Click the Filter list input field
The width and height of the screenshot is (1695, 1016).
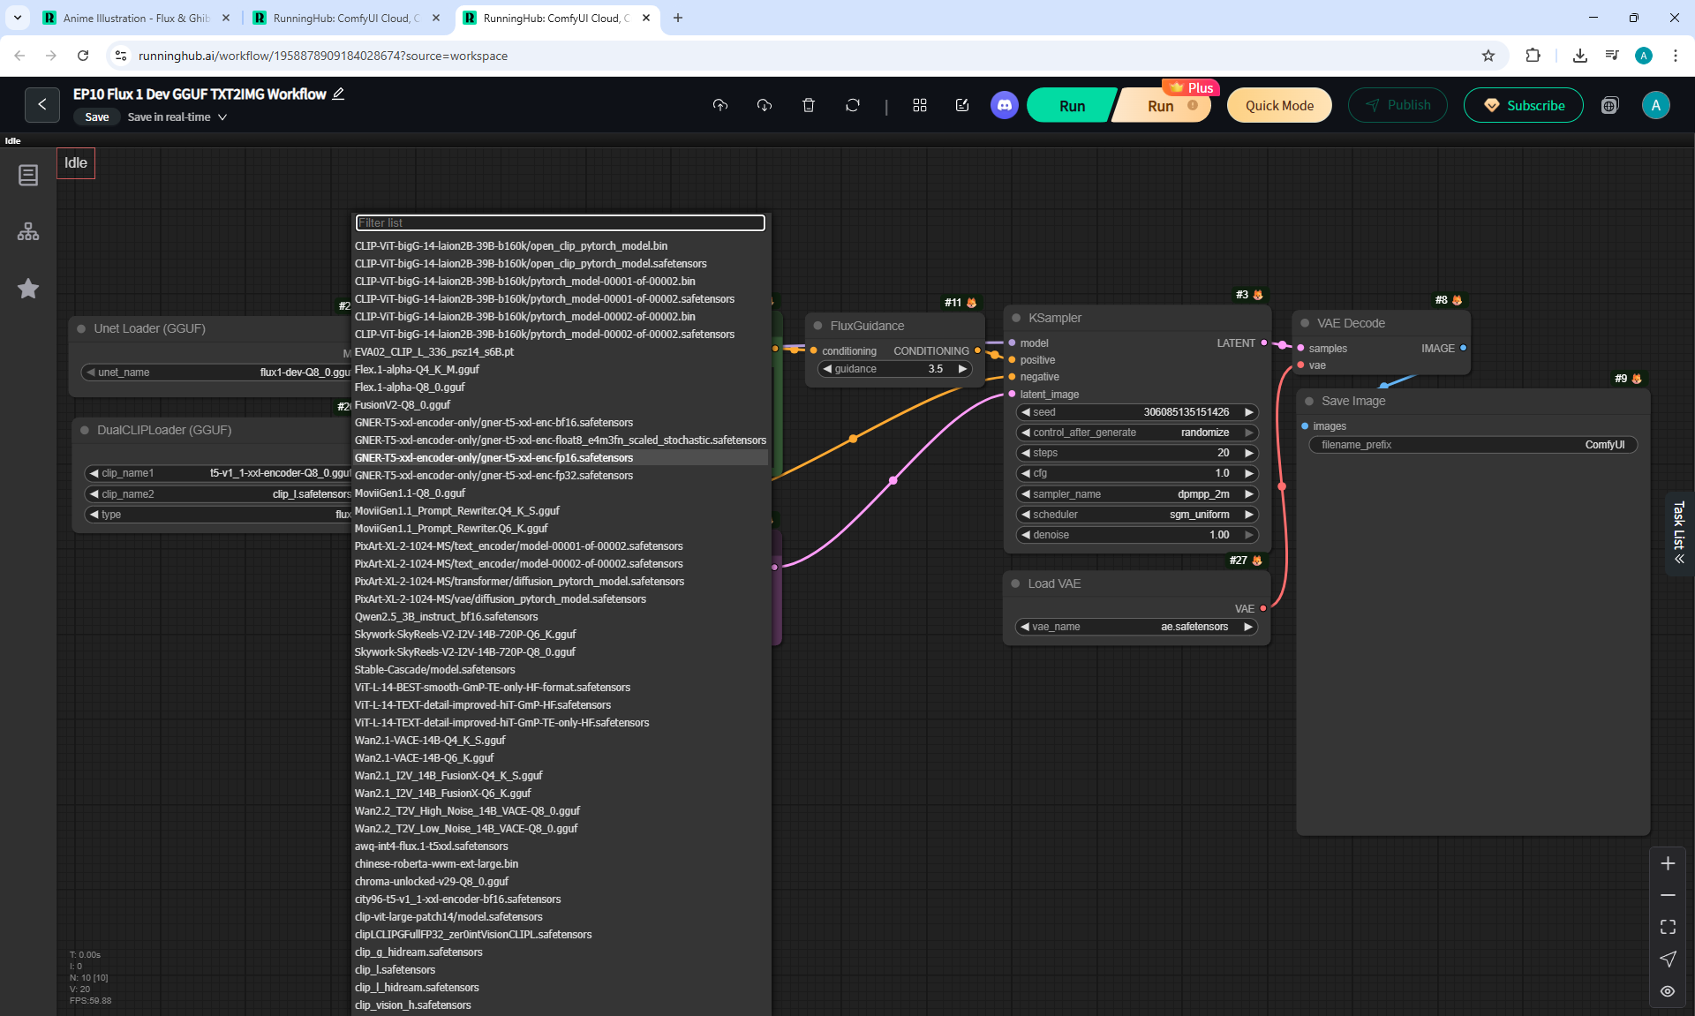[x=560, y=222]
